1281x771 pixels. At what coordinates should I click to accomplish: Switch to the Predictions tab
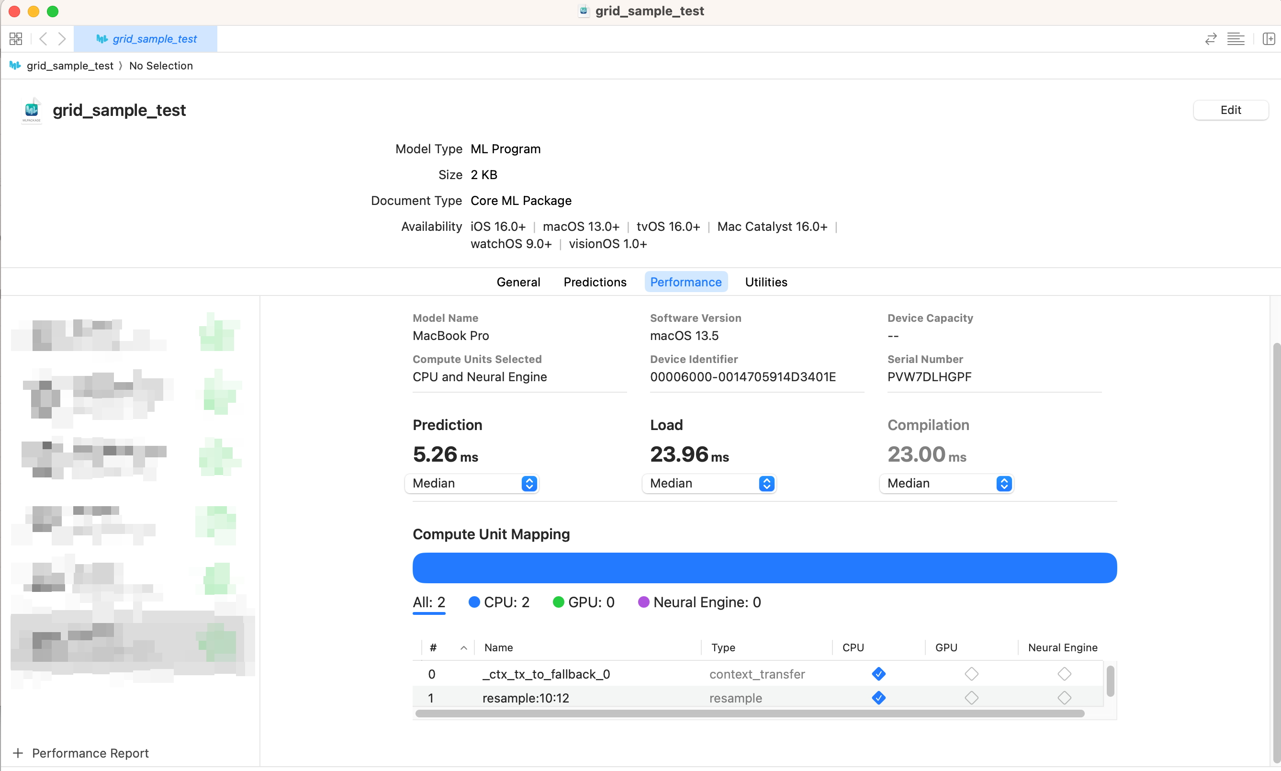click(595, 282)
